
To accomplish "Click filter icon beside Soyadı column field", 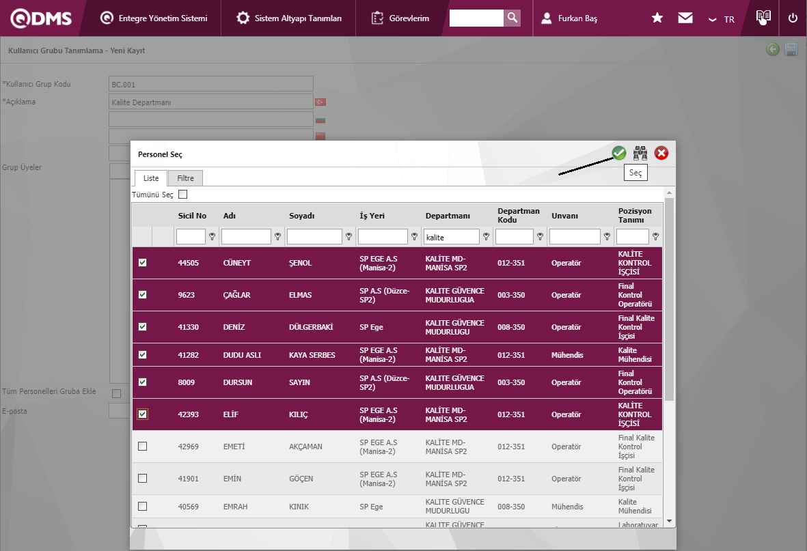I will pos(348,237).
